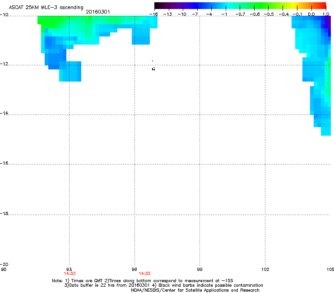Click the purple cells in the right swath

327,24
